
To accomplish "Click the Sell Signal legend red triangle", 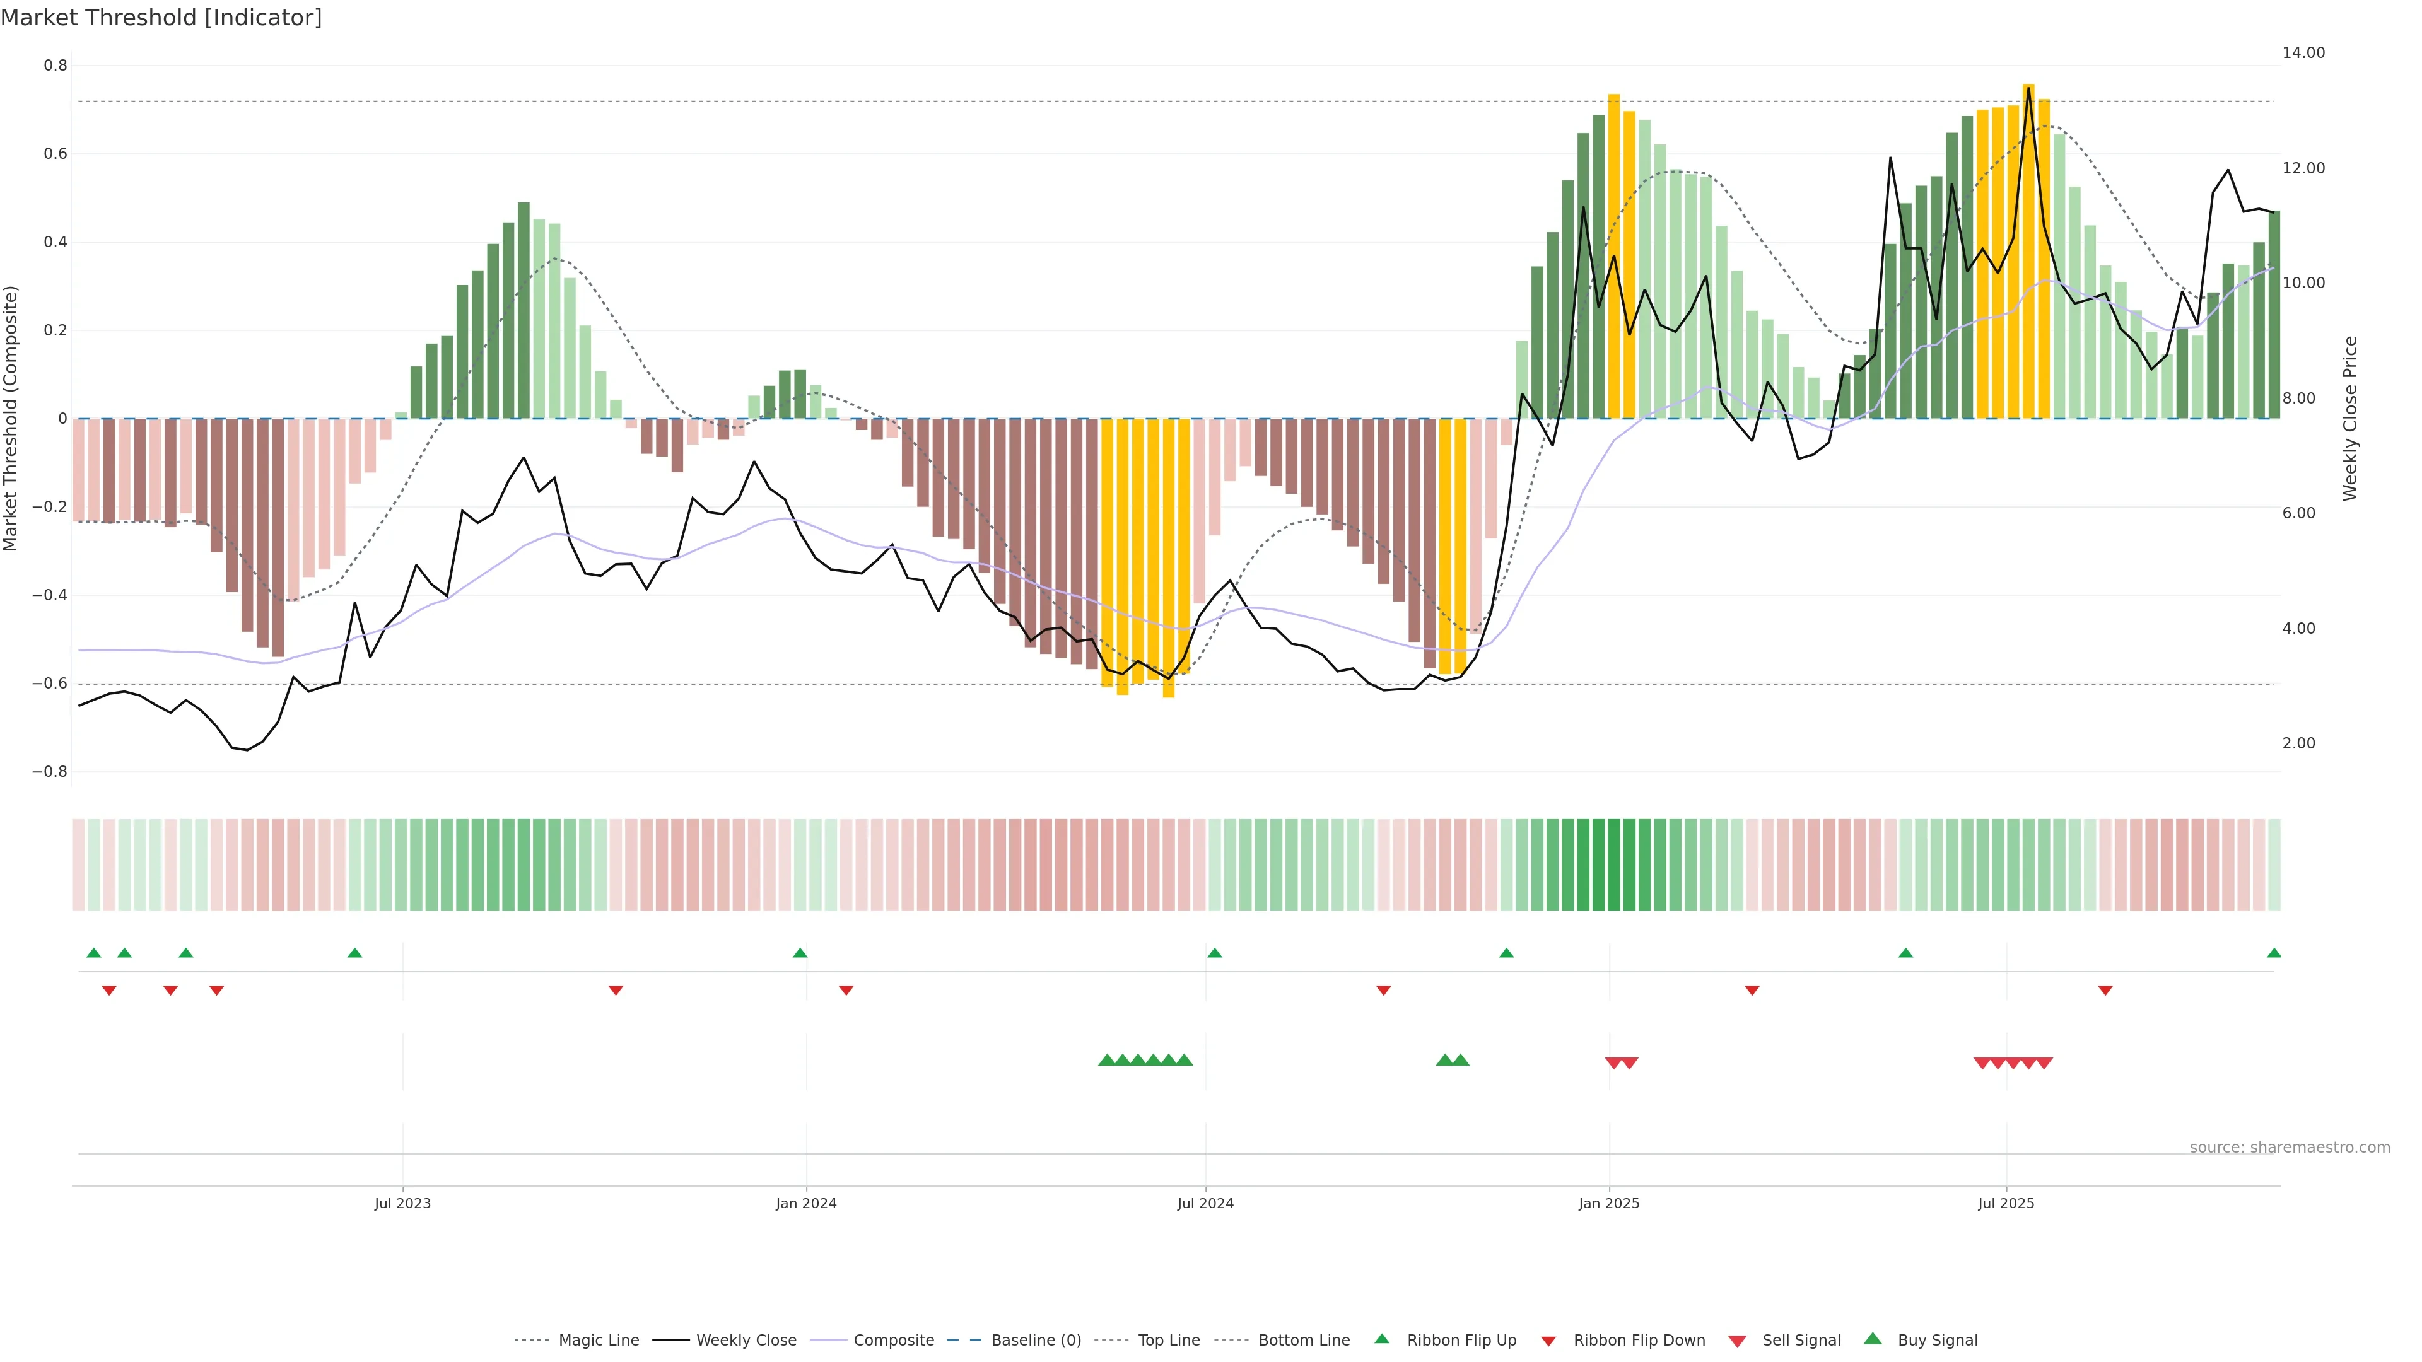I will click(x=1738, y=1341).
